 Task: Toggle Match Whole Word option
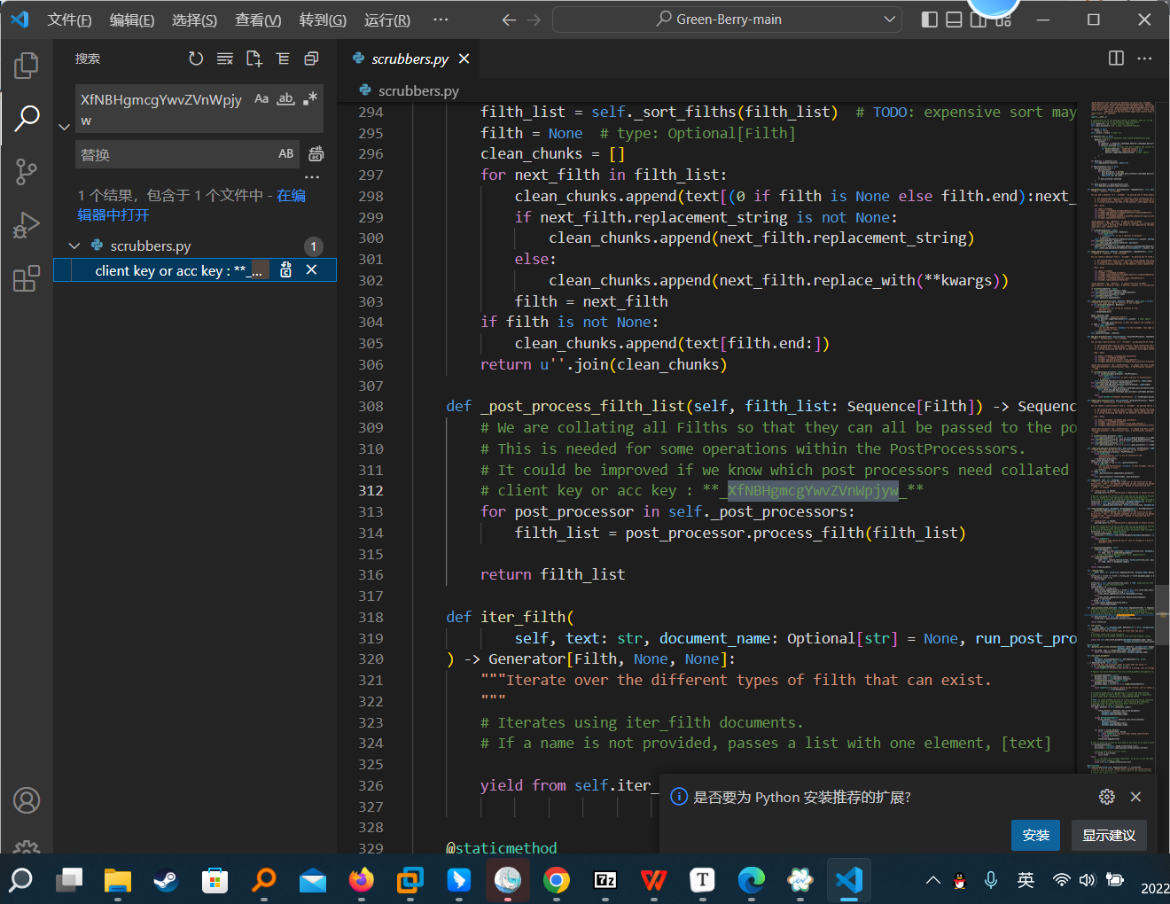[285, 99]
